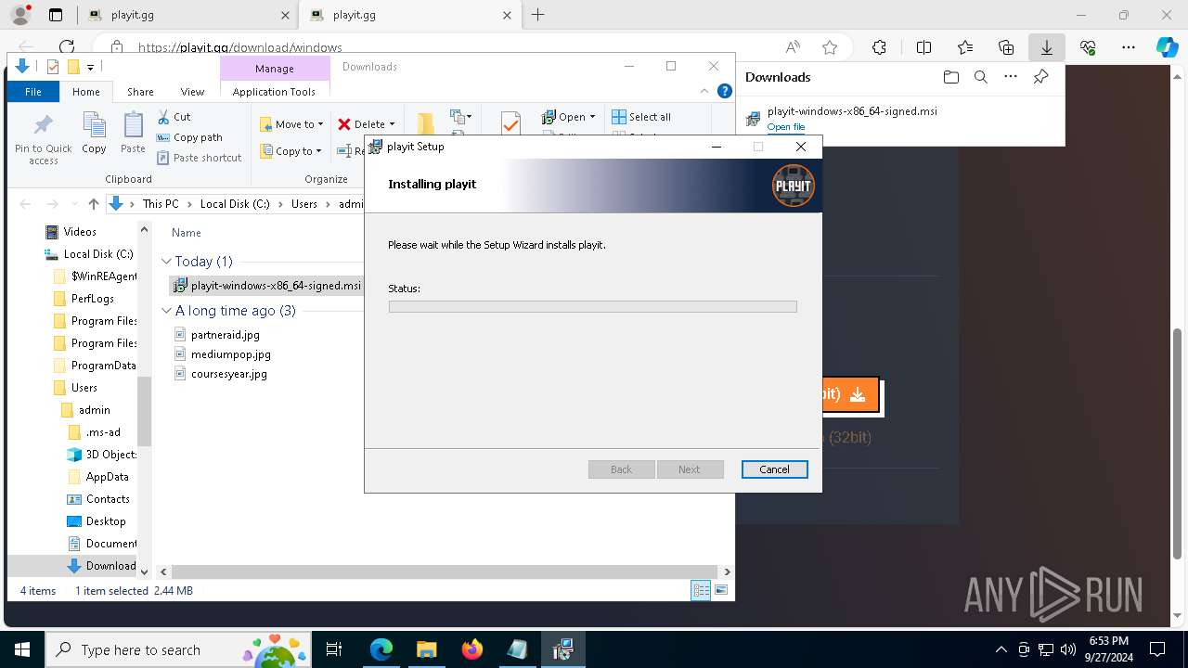Open the Delete dropdown arrow
This screenshot has width=1188, height=668.
tap(392, 124)
